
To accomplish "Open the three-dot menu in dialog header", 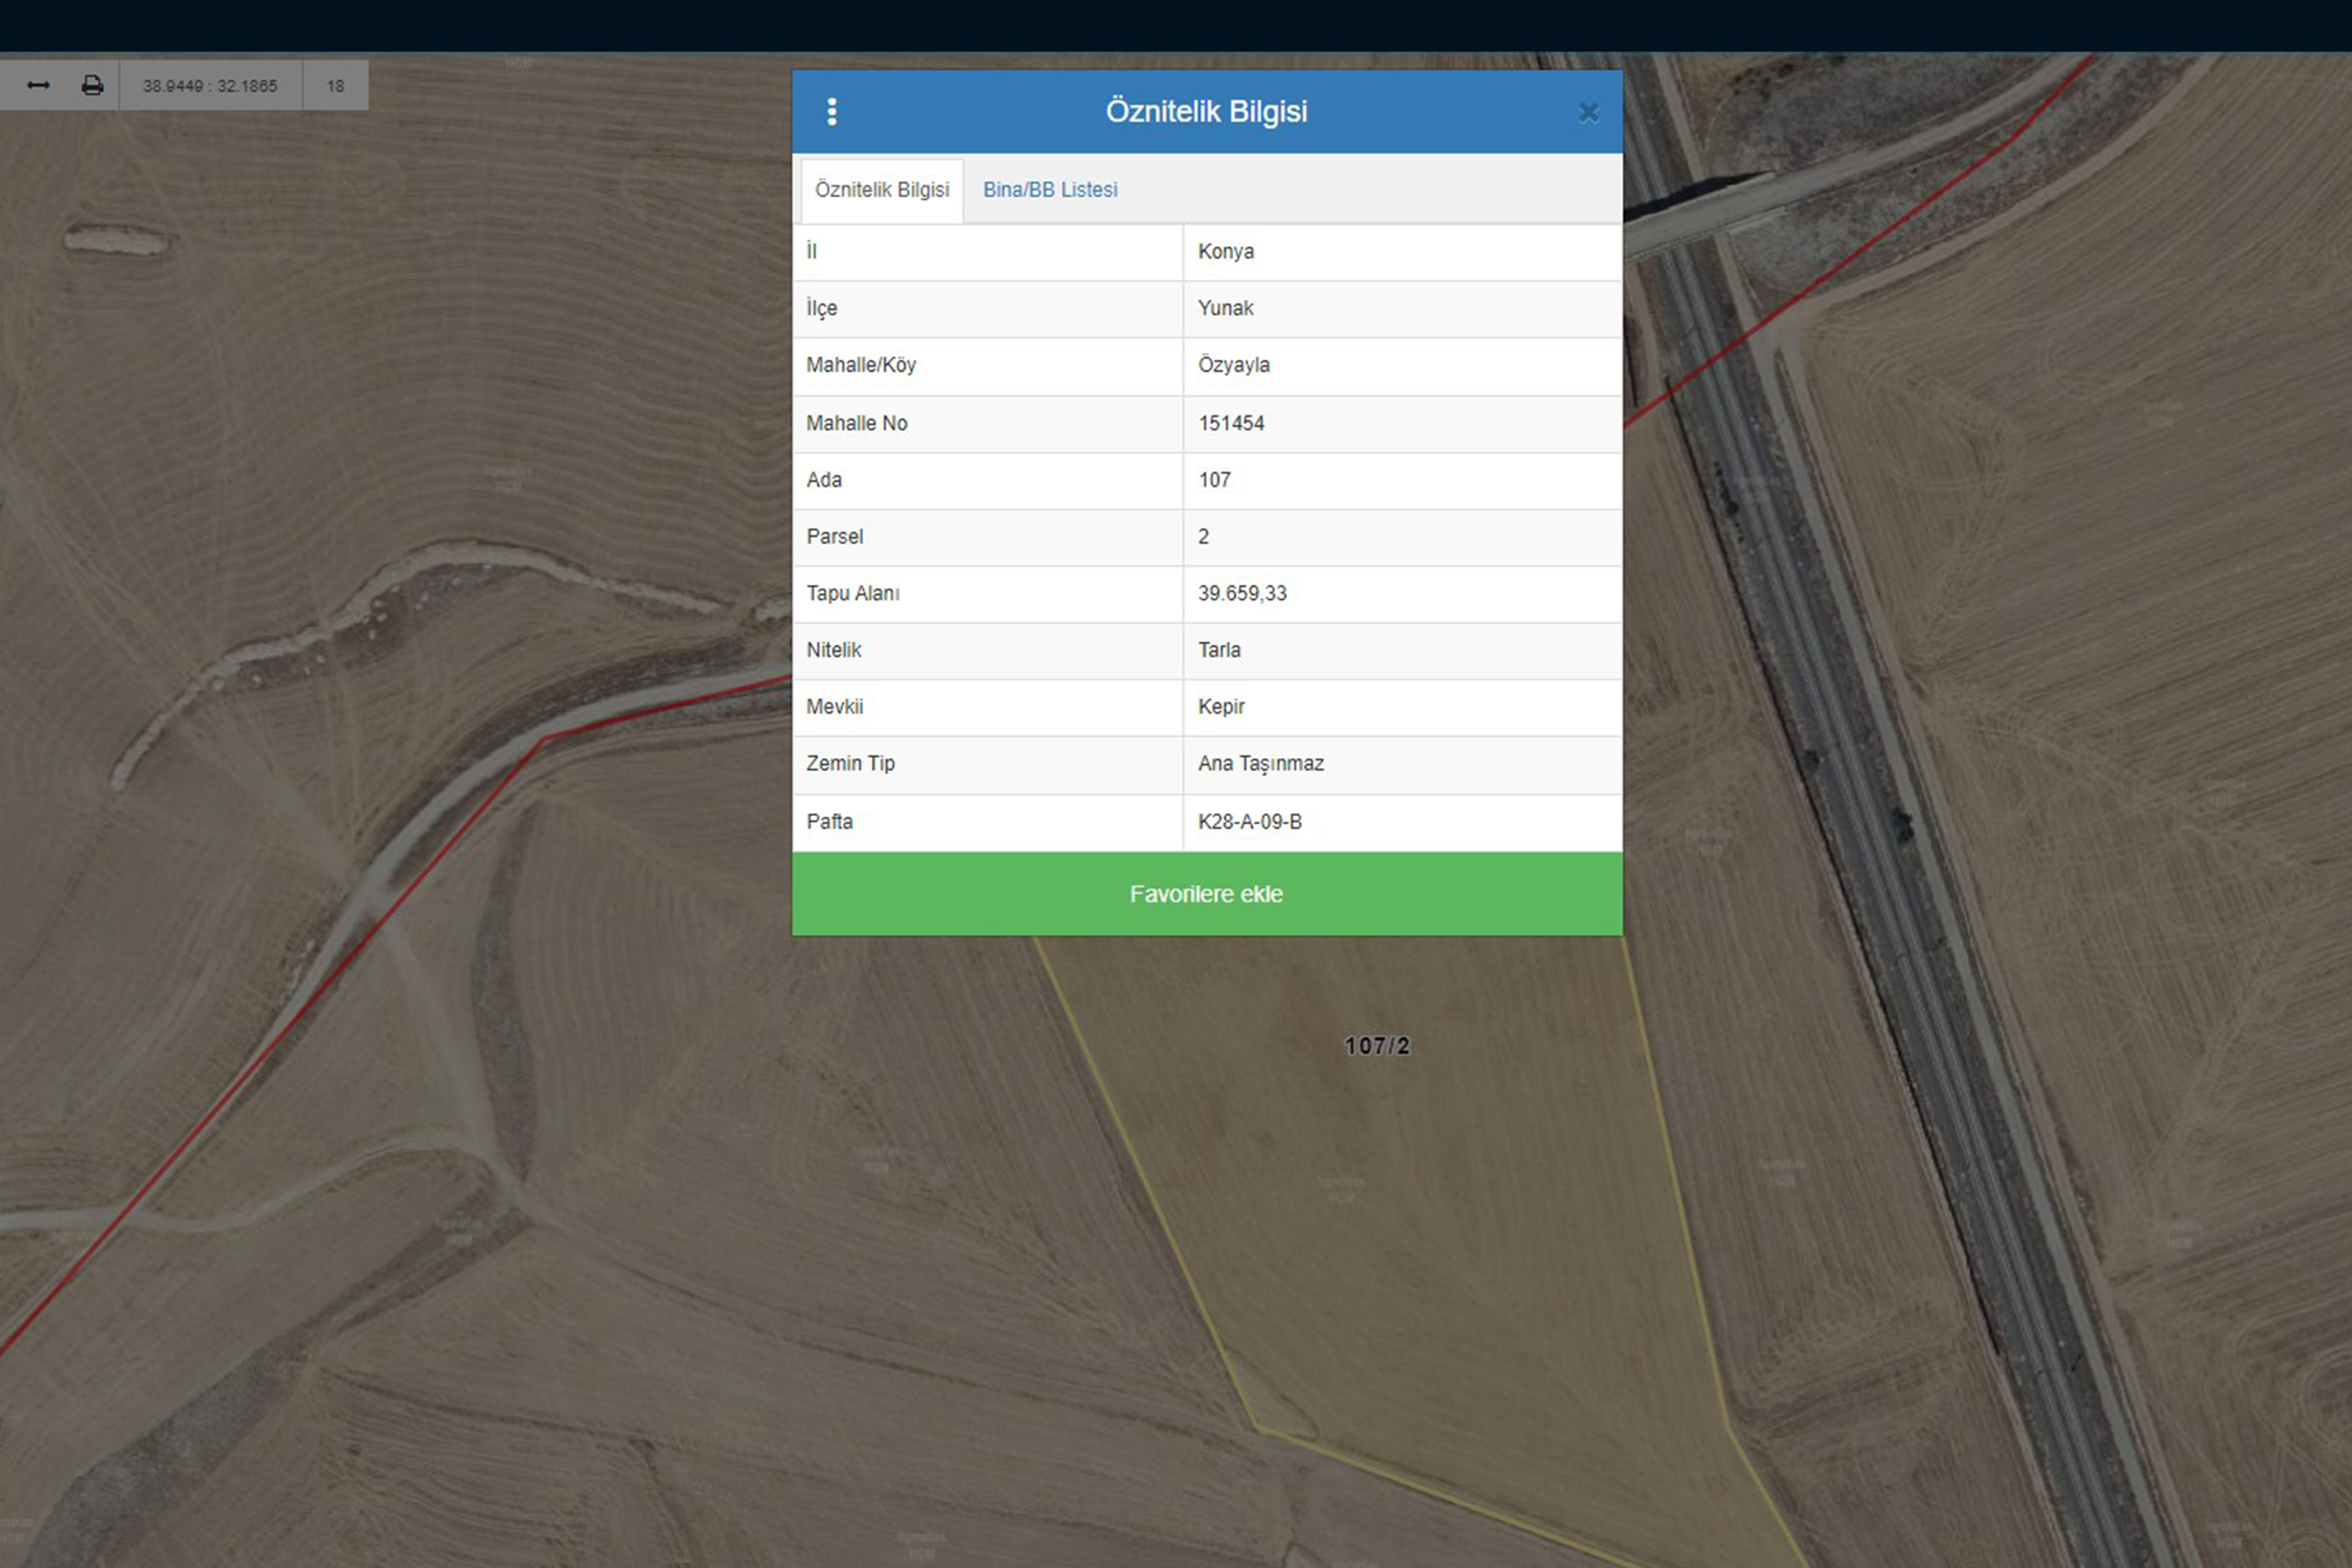I will (832, 112).
